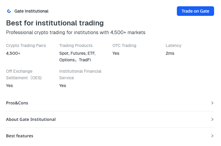Expand the About Gate Institutional chevron
This screenshot has width=221, height=146.
(212, 119)
